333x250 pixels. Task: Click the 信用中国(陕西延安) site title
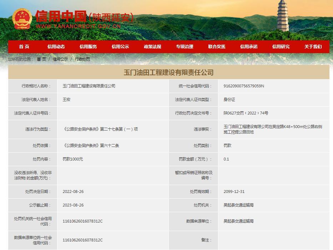(x=85, y=16)
